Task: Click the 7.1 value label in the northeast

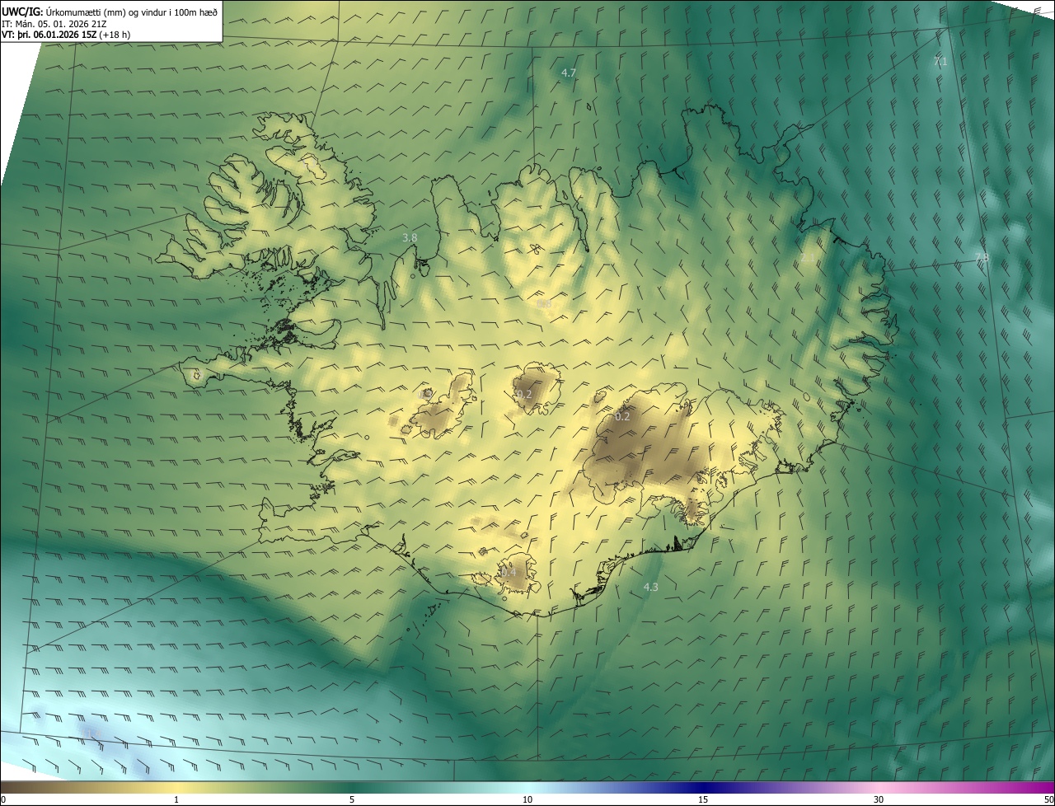Action: click(x=940, y=62)
